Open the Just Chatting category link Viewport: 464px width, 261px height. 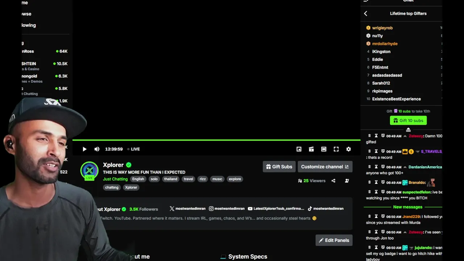tap(115, 179)
